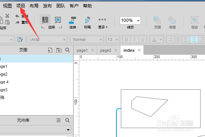Open the 视图 menu

point(7,6)
